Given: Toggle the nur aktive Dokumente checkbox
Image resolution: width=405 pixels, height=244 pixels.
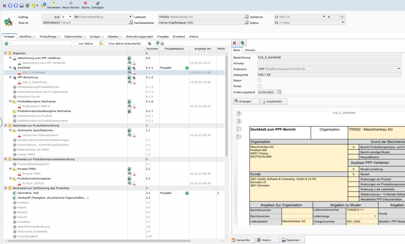Looking at the screenshot, I should coord(106,43).
